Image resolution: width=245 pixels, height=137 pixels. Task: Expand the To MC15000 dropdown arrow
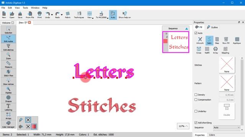pyautogui.click(x=108, y=18)
